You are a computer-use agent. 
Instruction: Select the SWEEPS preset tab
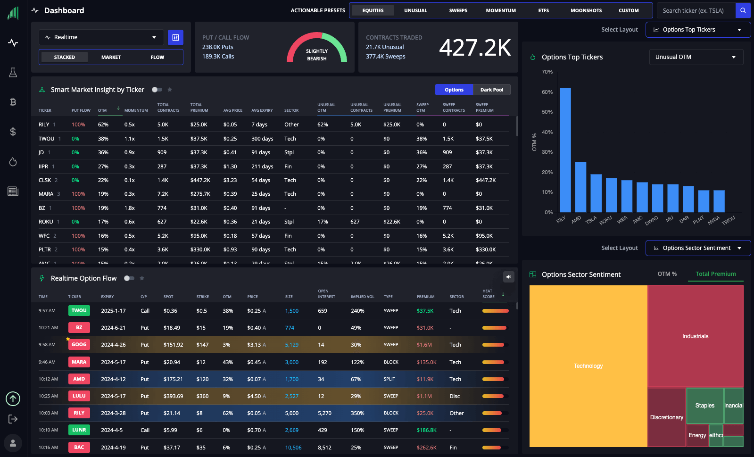(x=458, y=10)
